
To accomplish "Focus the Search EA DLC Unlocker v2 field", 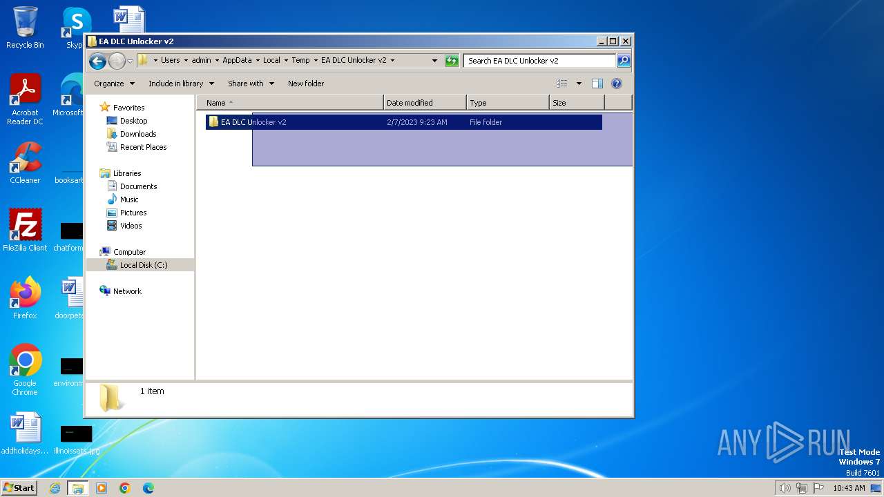I will pyautogui.click(x=539, y=61).
